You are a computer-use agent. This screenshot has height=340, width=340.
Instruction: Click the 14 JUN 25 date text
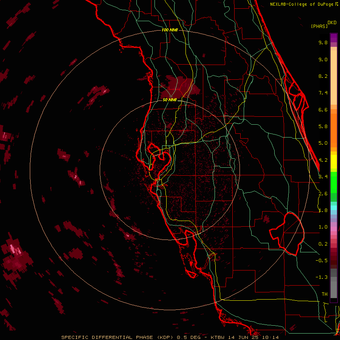click(244, 337)
